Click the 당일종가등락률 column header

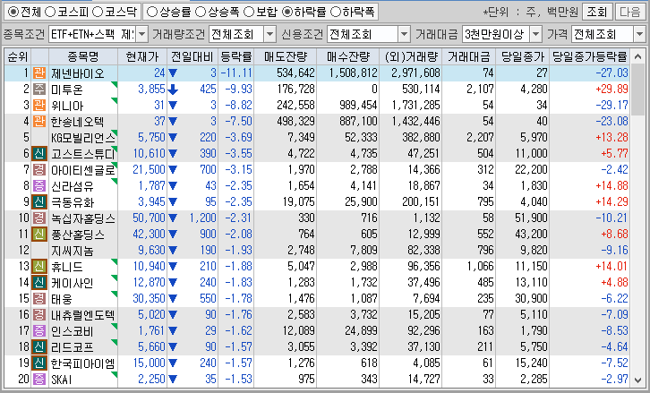pyautogui.click(x=589, y=56)
